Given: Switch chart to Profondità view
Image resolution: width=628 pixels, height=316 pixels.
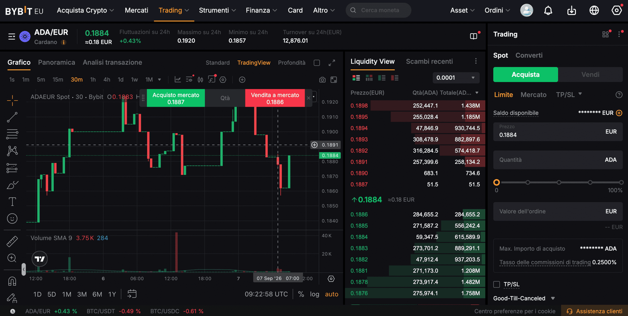Looking at the screenshot, I should pyautogui.click(x=292, y=63).
